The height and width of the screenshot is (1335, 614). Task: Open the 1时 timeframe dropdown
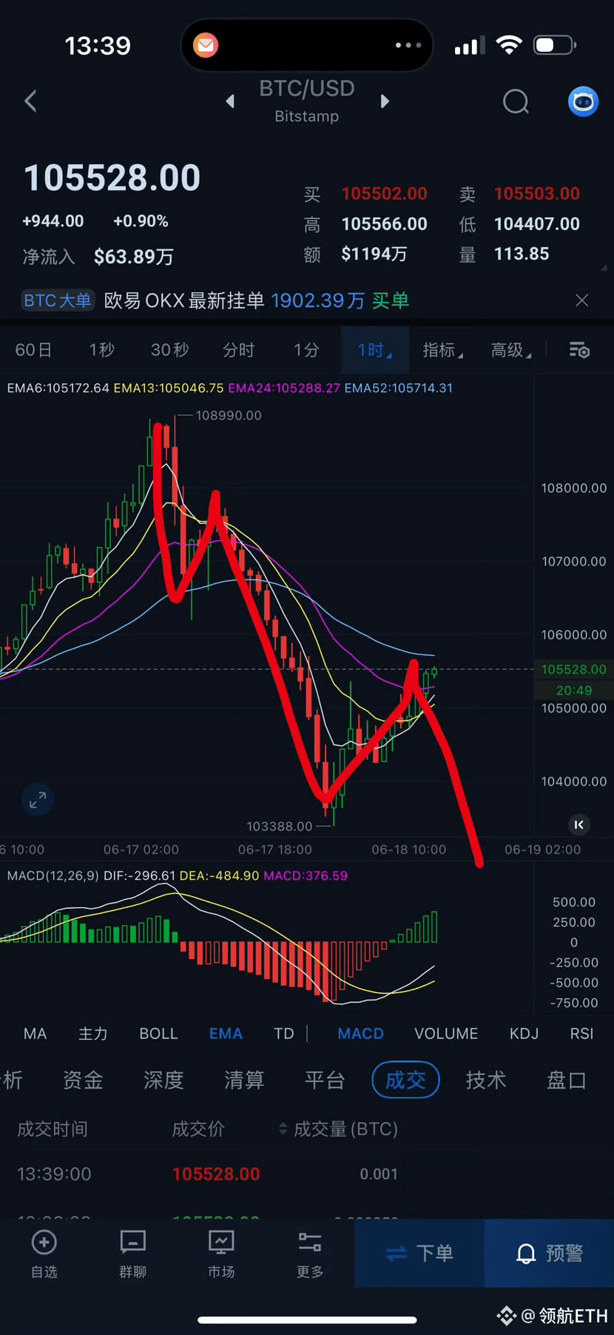tap(374, 350)
